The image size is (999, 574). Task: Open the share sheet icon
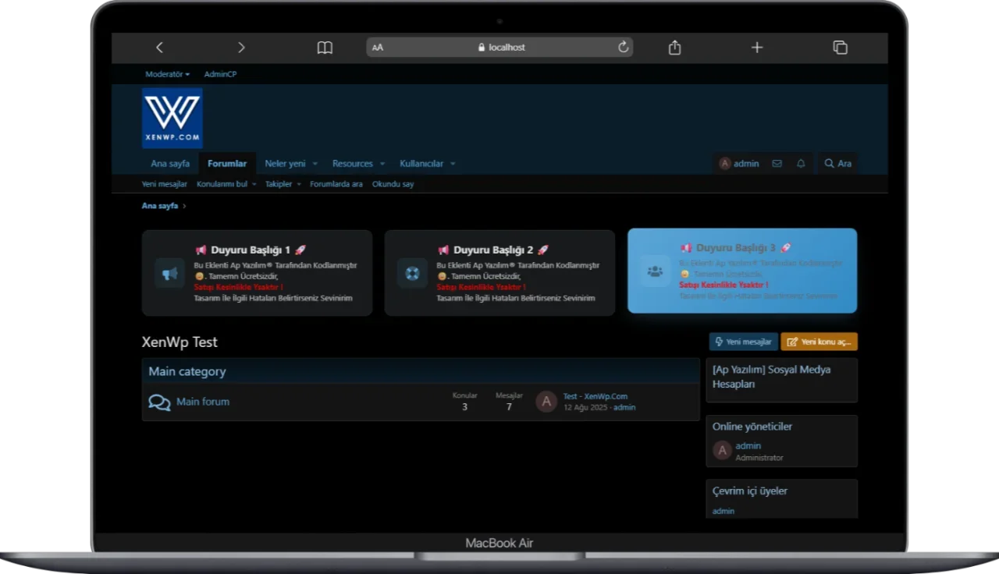(674, 48)
